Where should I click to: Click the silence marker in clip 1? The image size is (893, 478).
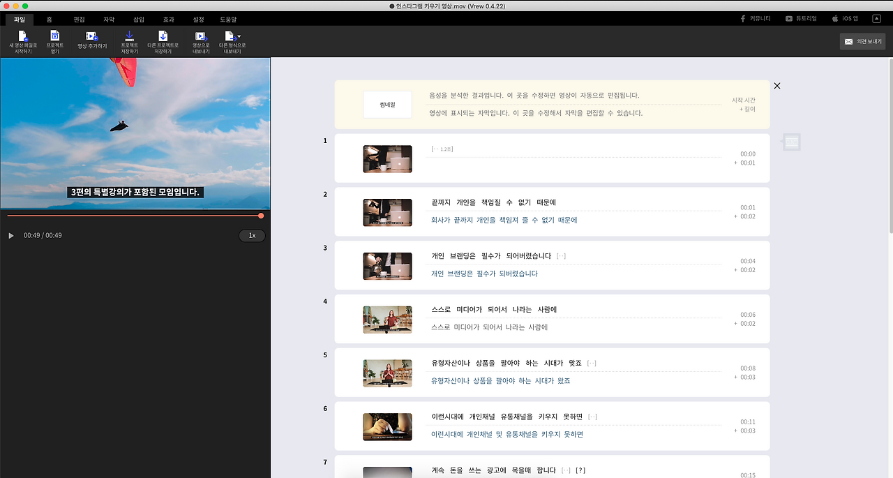pyautogui.click(x=442, y=149)
